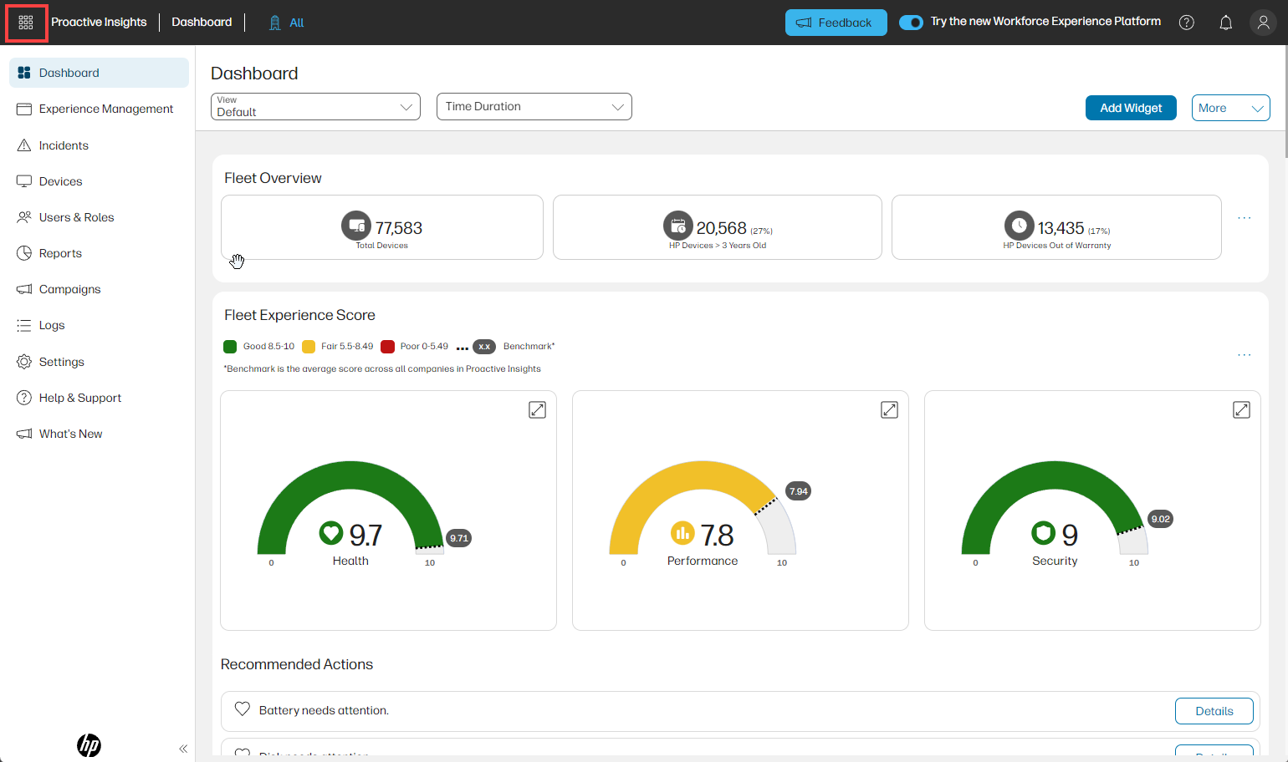Screen dimensions: 1288x762
Task: Click the Devices monitor icon in sidebar
Action: coord(25,180)
